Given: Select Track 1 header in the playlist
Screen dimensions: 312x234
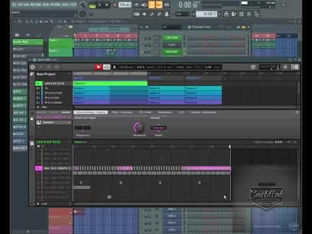Looking at the screenshot, I should [x=60, y=43].
